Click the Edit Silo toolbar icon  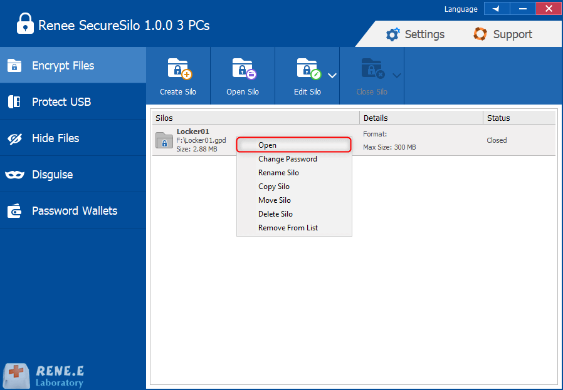[x=307, y=76]
